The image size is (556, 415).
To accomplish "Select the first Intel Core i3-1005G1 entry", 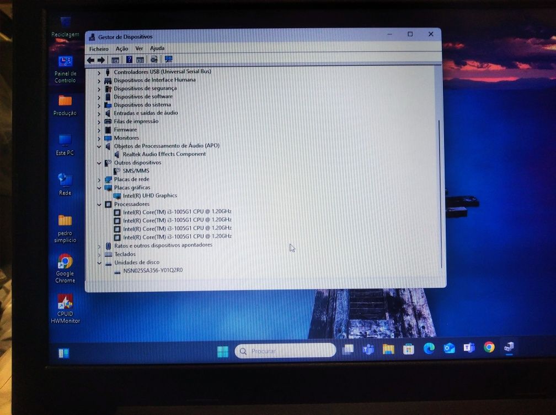I will (177, 212).
